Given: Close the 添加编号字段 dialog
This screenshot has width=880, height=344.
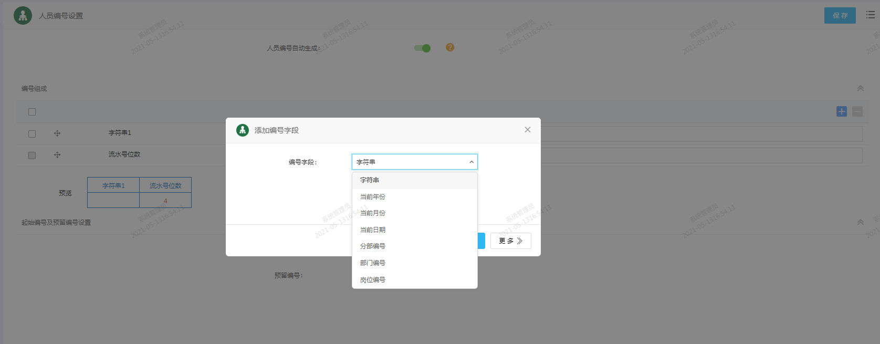Looking at the screenshot, I should (x=528, y=130).
